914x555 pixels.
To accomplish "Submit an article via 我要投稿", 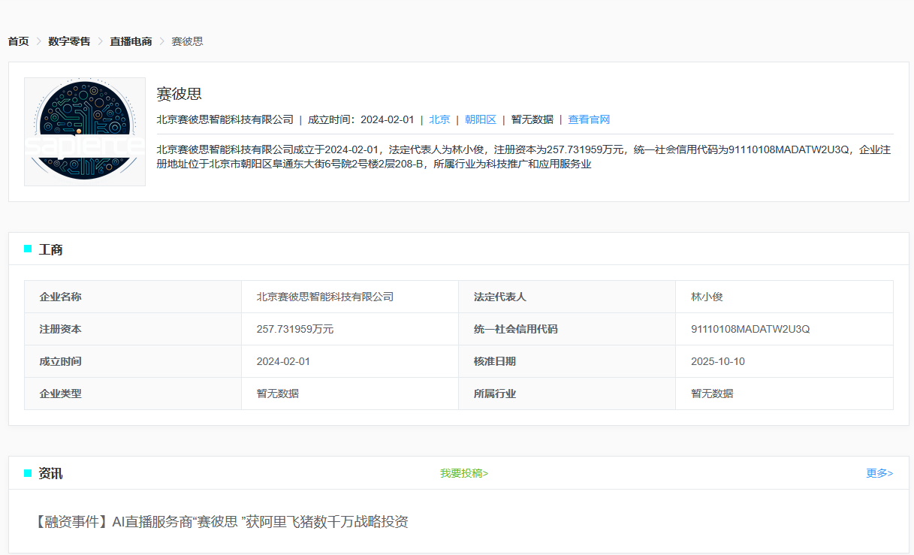I will click(x=463, y=473).
